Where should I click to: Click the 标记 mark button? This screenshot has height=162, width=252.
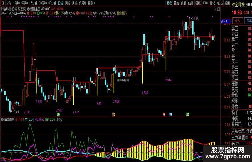212,3
